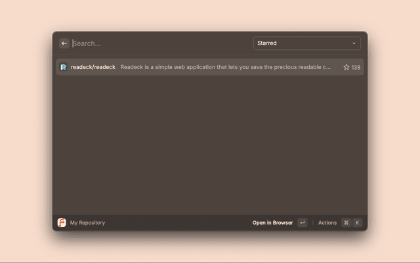Click the peach desktop background outside window

pyautogui.click(x=26, y=131)
